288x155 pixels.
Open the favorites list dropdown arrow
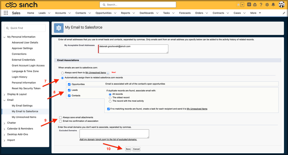[242, 5]
